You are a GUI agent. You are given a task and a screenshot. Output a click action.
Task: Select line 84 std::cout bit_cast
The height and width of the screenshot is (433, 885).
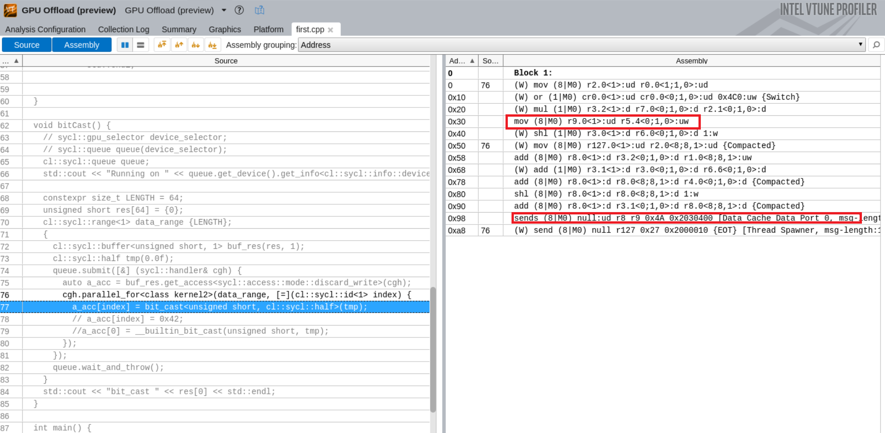pos(215,391)
